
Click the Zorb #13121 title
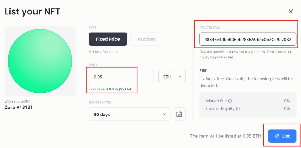click(19, 107)
